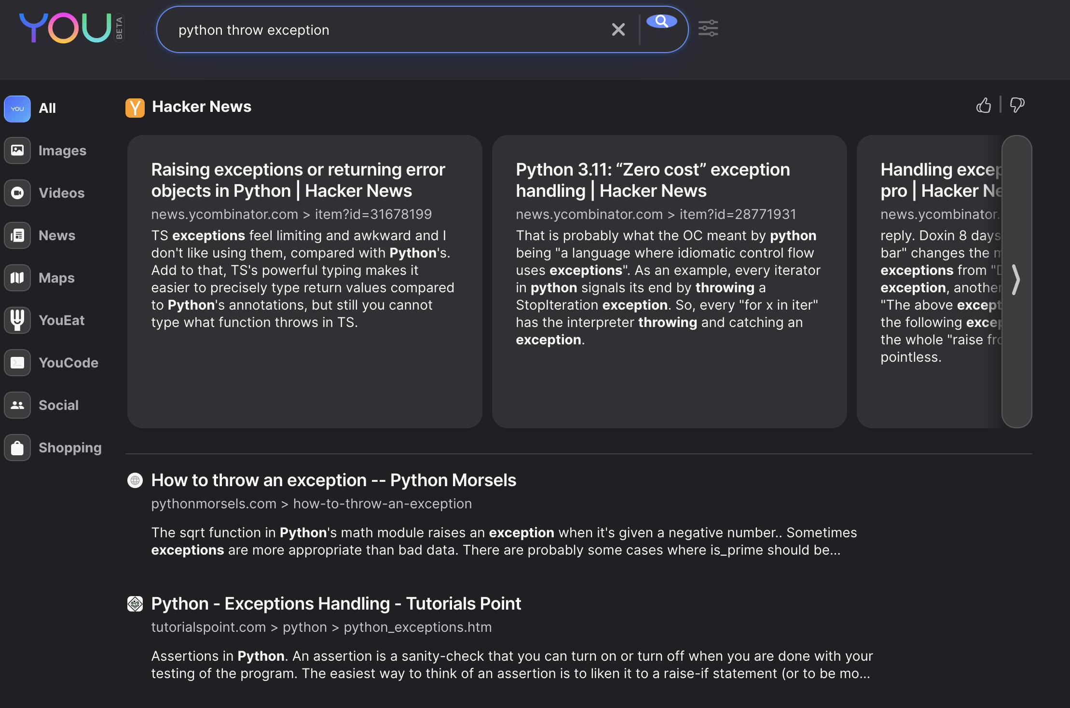Open Raising exceptions Hacker News card
1070x708 pixels.
coord(298,180)
